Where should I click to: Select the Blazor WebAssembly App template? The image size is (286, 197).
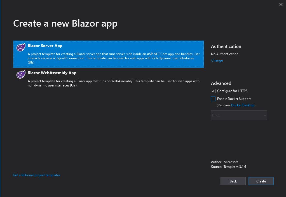coord(109,78)
